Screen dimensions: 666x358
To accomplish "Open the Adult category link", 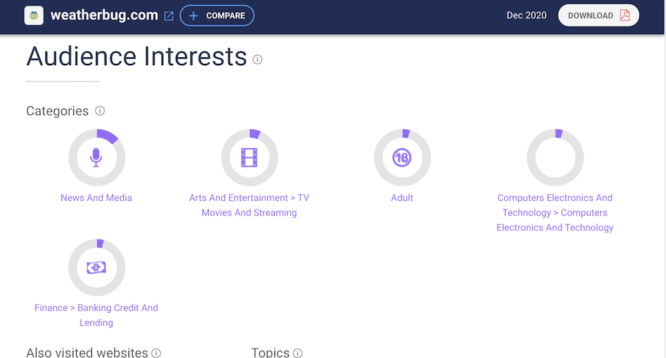I will tap(402, 198).
